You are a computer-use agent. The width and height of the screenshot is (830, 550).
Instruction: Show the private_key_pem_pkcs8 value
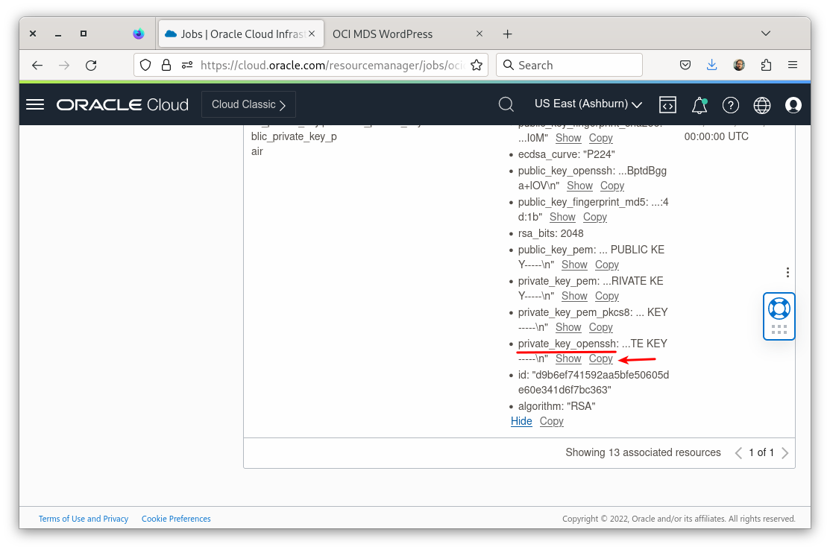point(568,327)
